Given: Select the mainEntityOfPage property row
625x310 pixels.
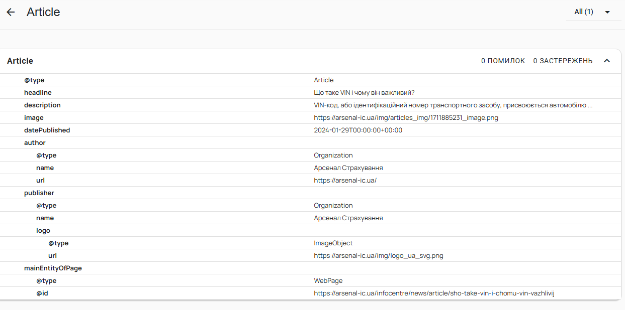Looking at the screenshot, I should click(x=53, y=268).
